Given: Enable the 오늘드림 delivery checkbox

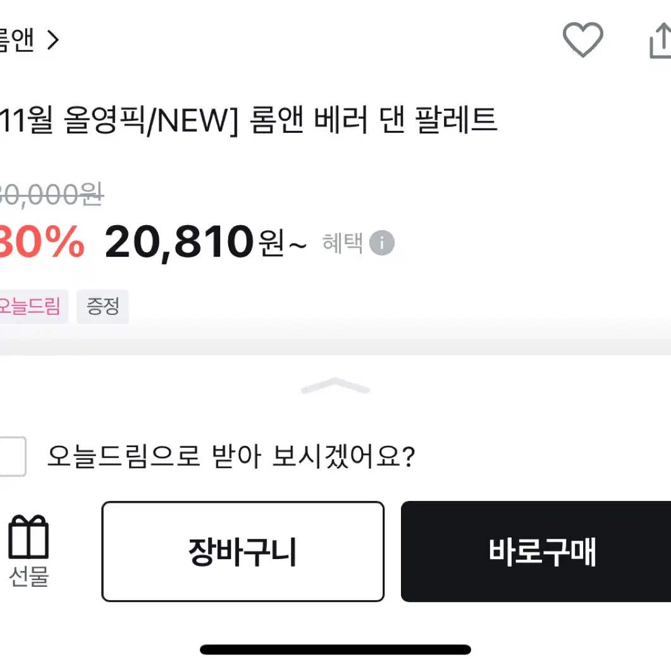Looking at the screenshot, I should coord(13,456).
